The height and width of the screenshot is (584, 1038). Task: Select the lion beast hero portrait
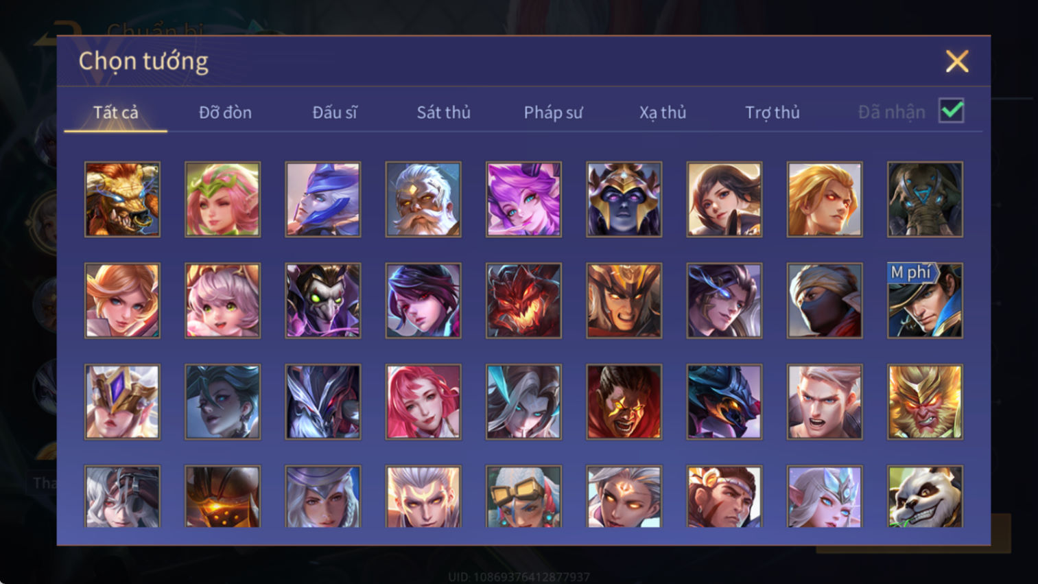click(122, 200)
